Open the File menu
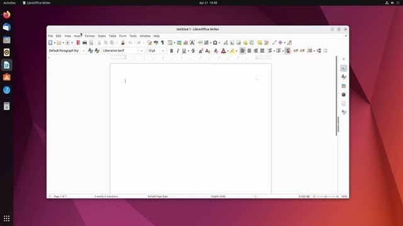The height and width of the screenshot is (226, 403). 50,36
